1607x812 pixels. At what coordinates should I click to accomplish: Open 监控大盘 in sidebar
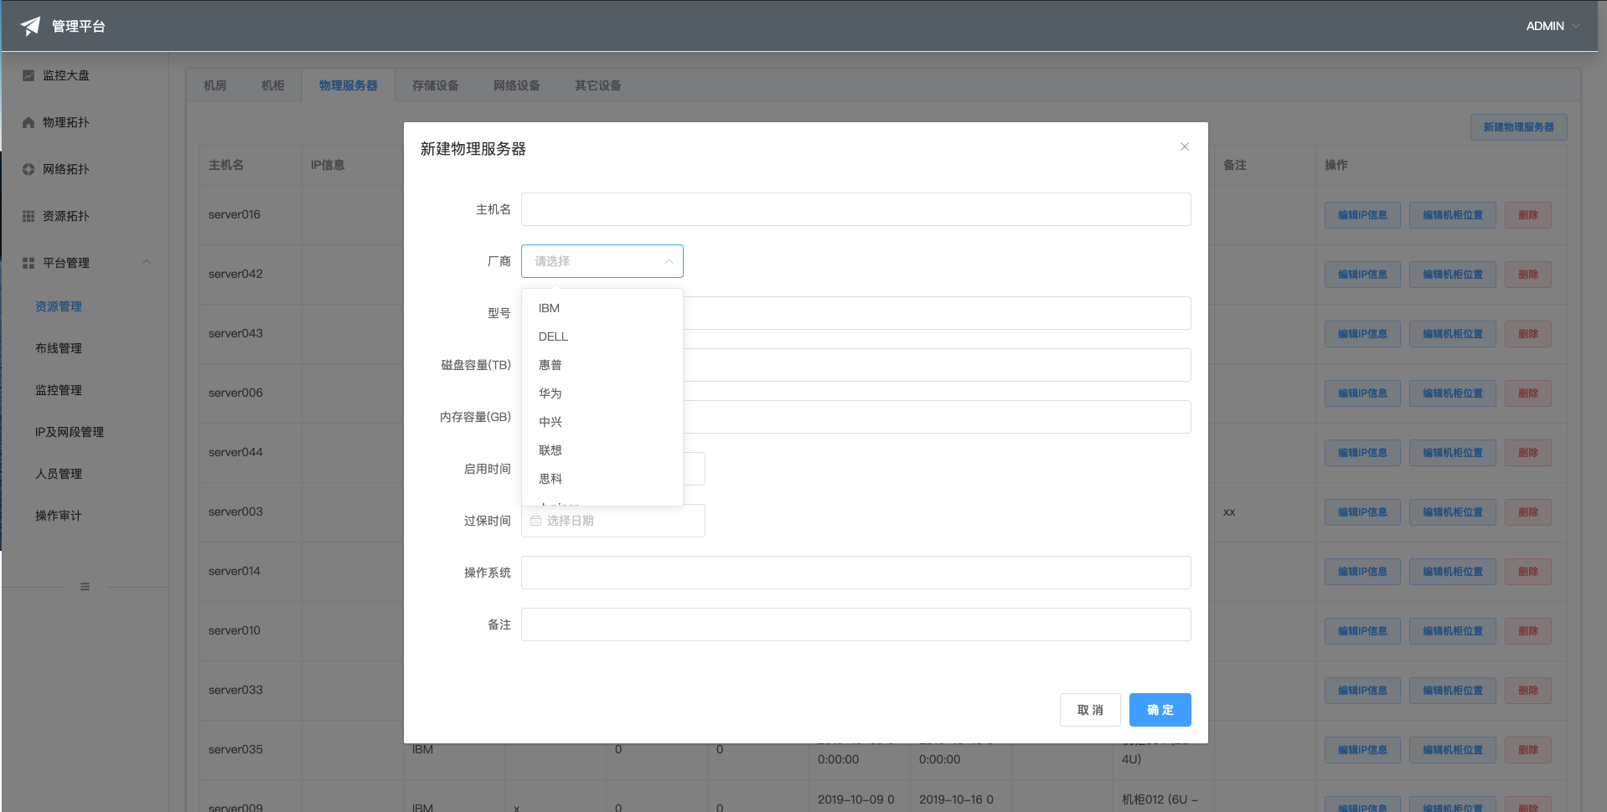coord(85,75)
